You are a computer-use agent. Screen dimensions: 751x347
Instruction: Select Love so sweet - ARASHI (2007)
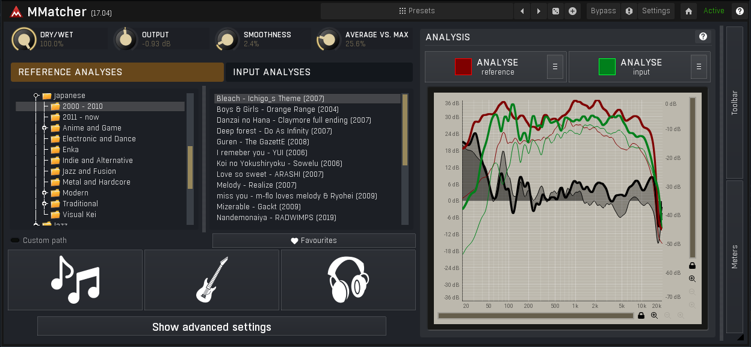coord(308,174)
